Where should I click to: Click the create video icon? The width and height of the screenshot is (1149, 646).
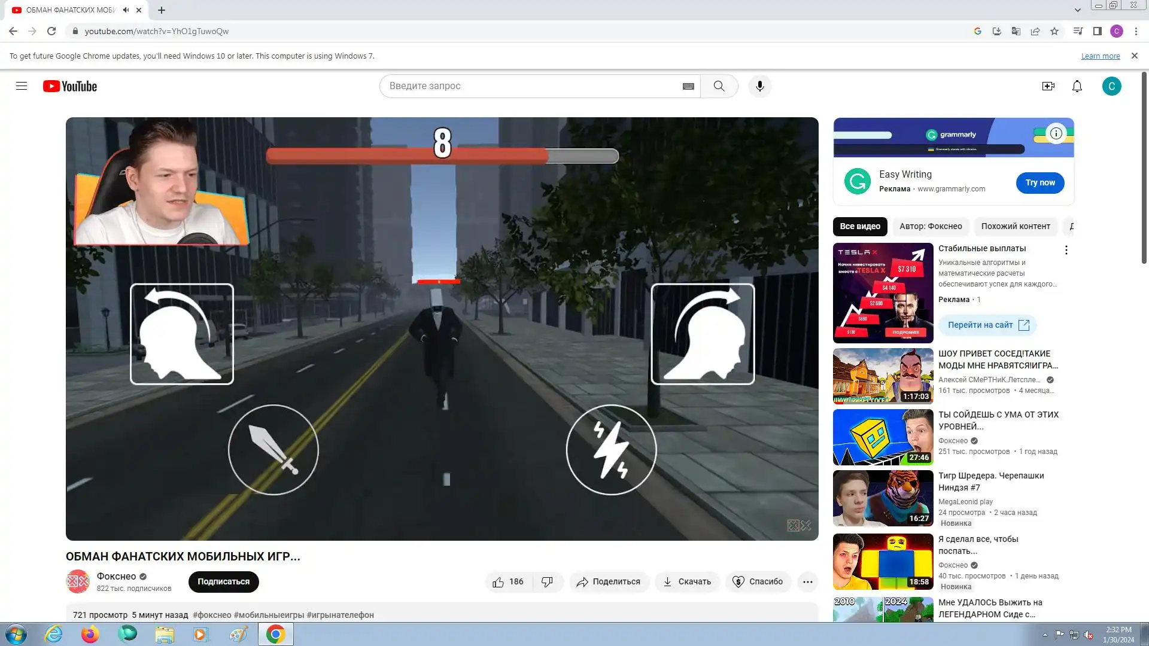[x=1048, y=86]
